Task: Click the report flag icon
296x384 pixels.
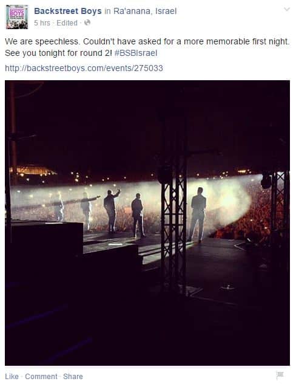Action: (280, 375)
